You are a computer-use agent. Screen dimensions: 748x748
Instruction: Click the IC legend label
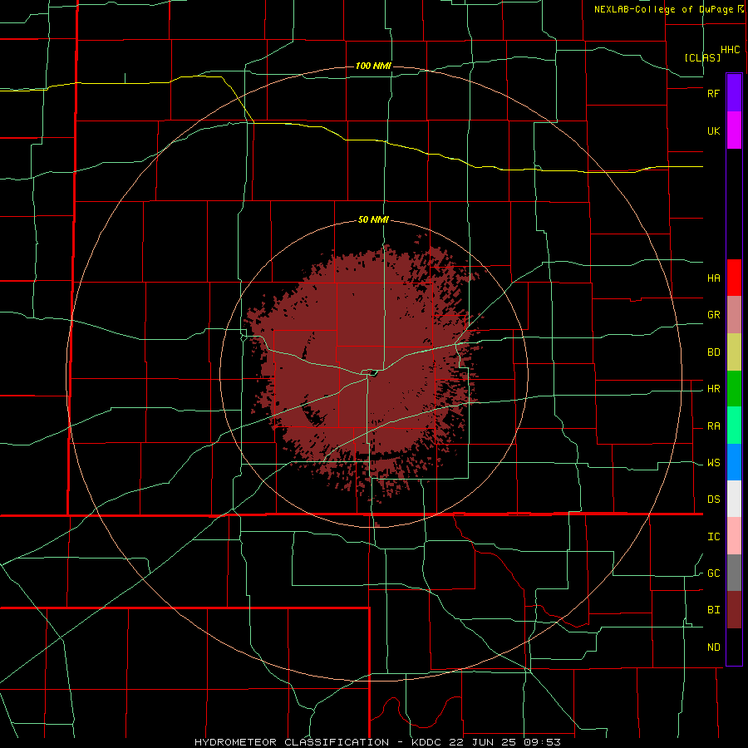[x=713, y=537]
